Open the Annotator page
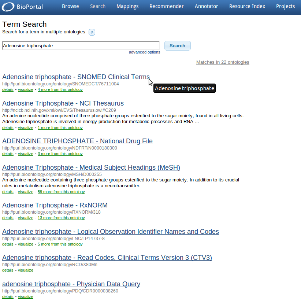This screenshot has height=302, width=301. tap(206, 6)
